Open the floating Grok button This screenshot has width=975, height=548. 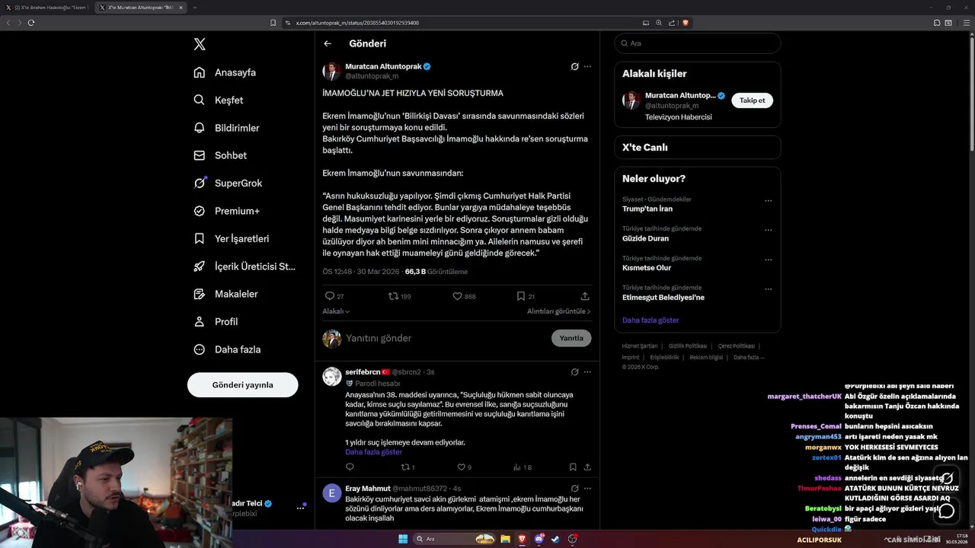pyautogui.click(x=946, y=480)
